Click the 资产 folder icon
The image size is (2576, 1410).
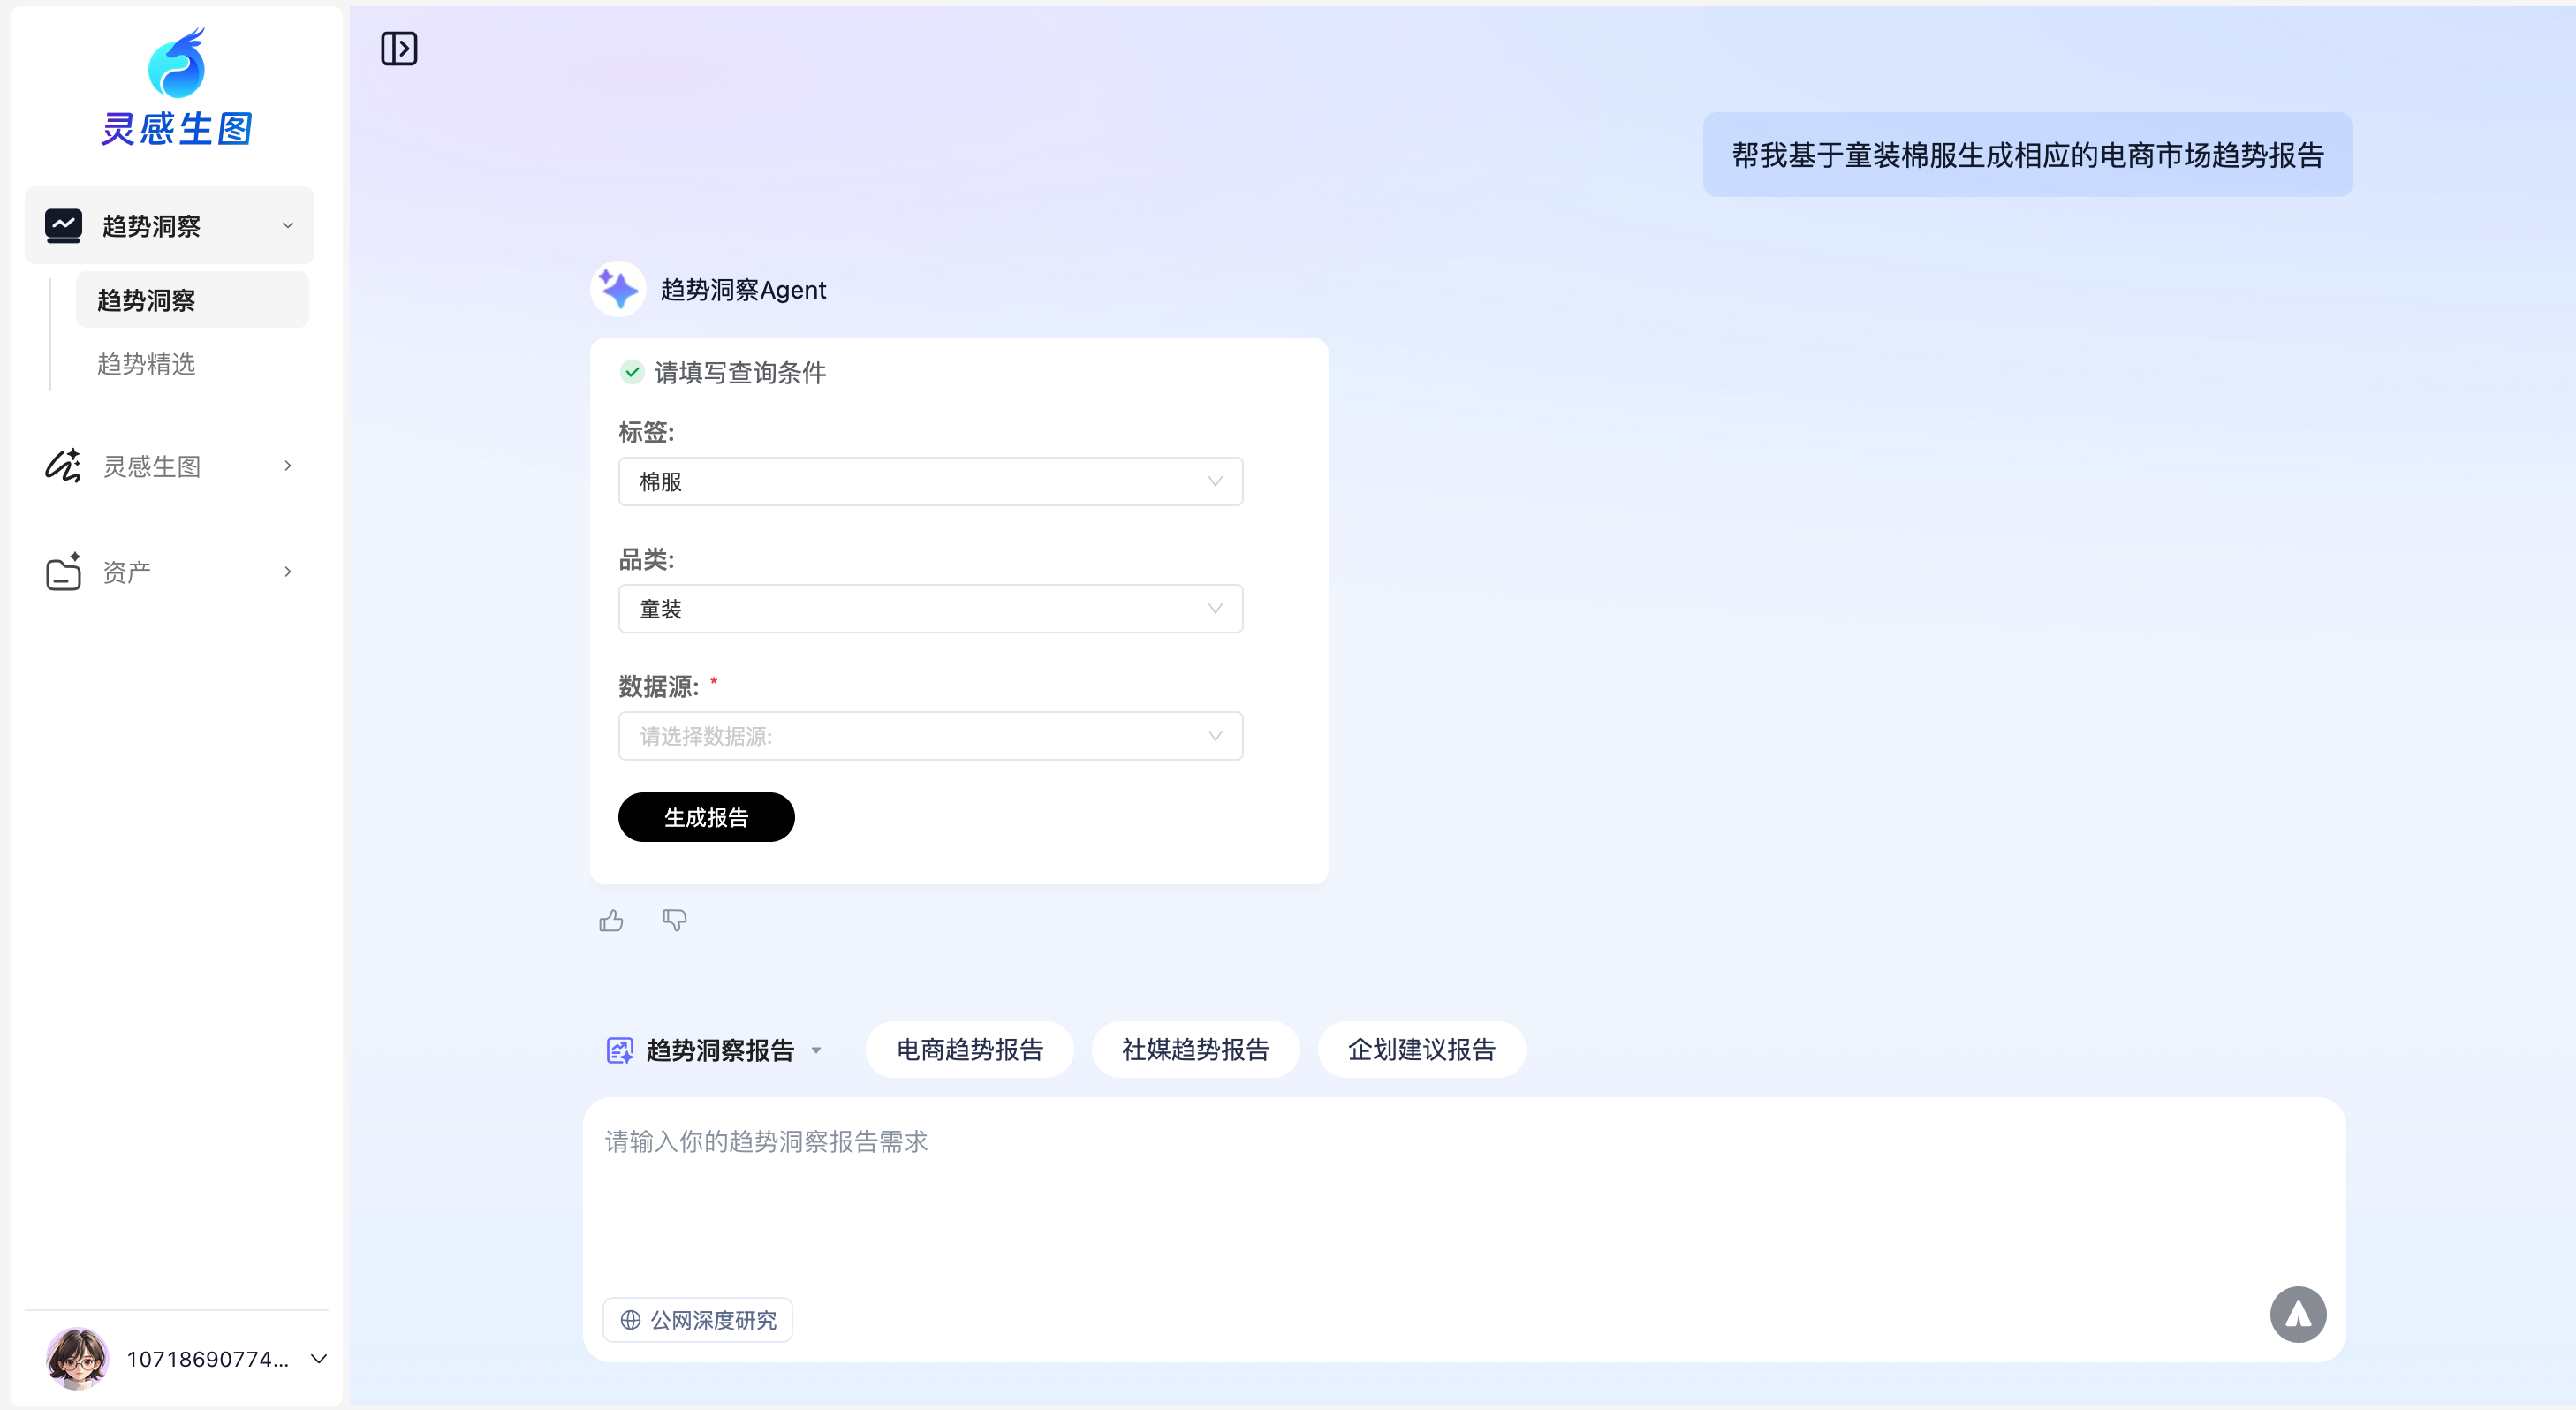tap(63, 572)
